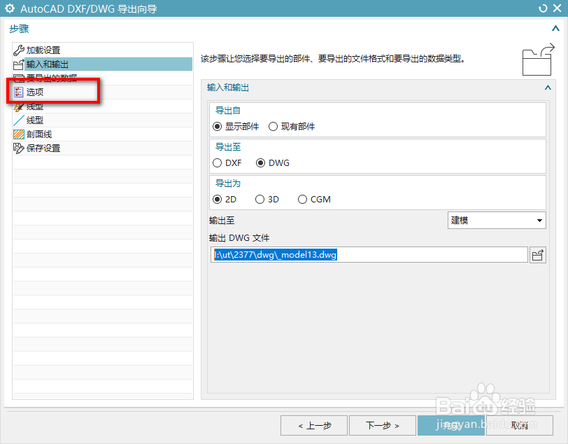Select CGM export mode

coord(302,199)
